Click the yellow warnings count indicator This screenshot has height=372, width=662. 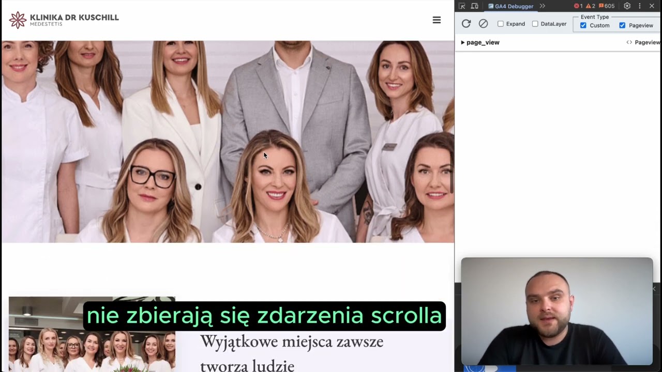tap(591, 6)
